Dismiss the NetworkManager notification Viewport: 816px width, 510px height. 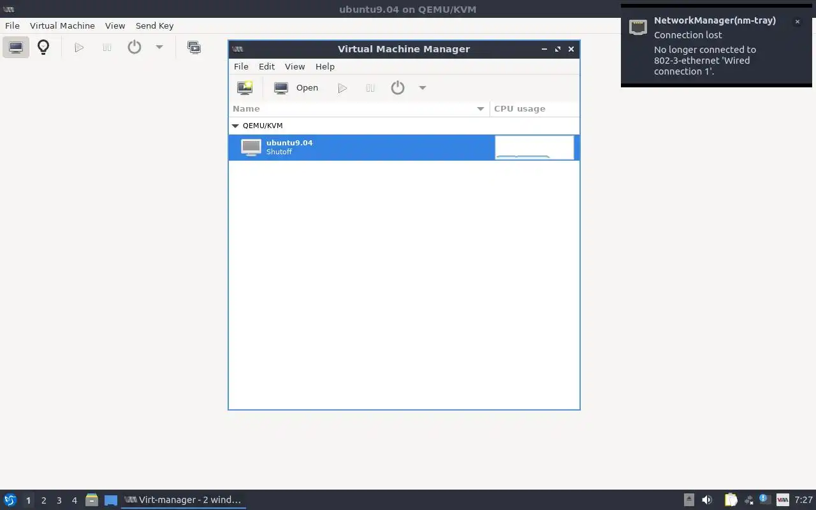pyautogui.click(x=797, y=22)
